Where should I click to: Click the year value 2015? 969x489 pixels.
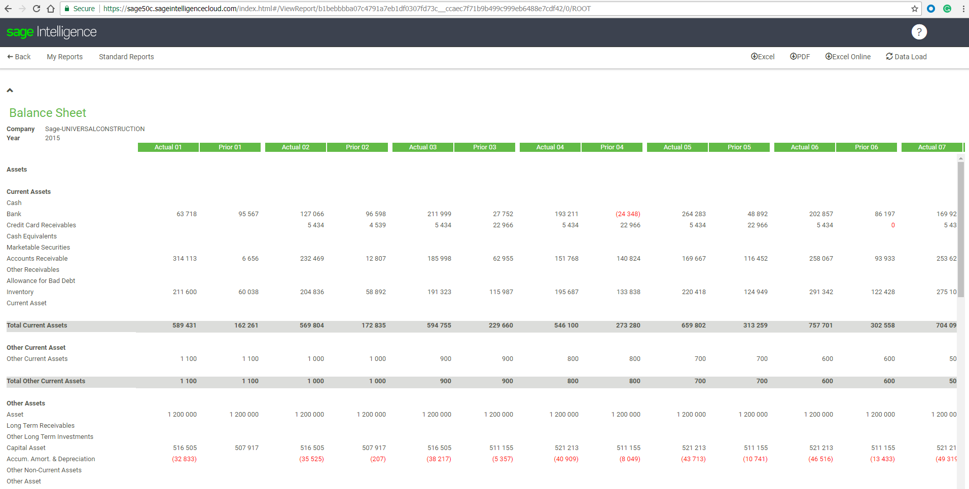[53, 138]
